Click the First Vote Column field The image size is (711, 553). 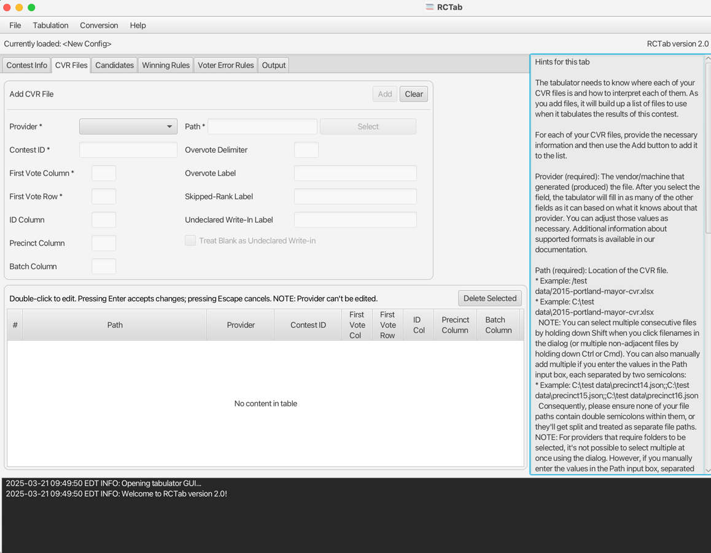[104, 173]
